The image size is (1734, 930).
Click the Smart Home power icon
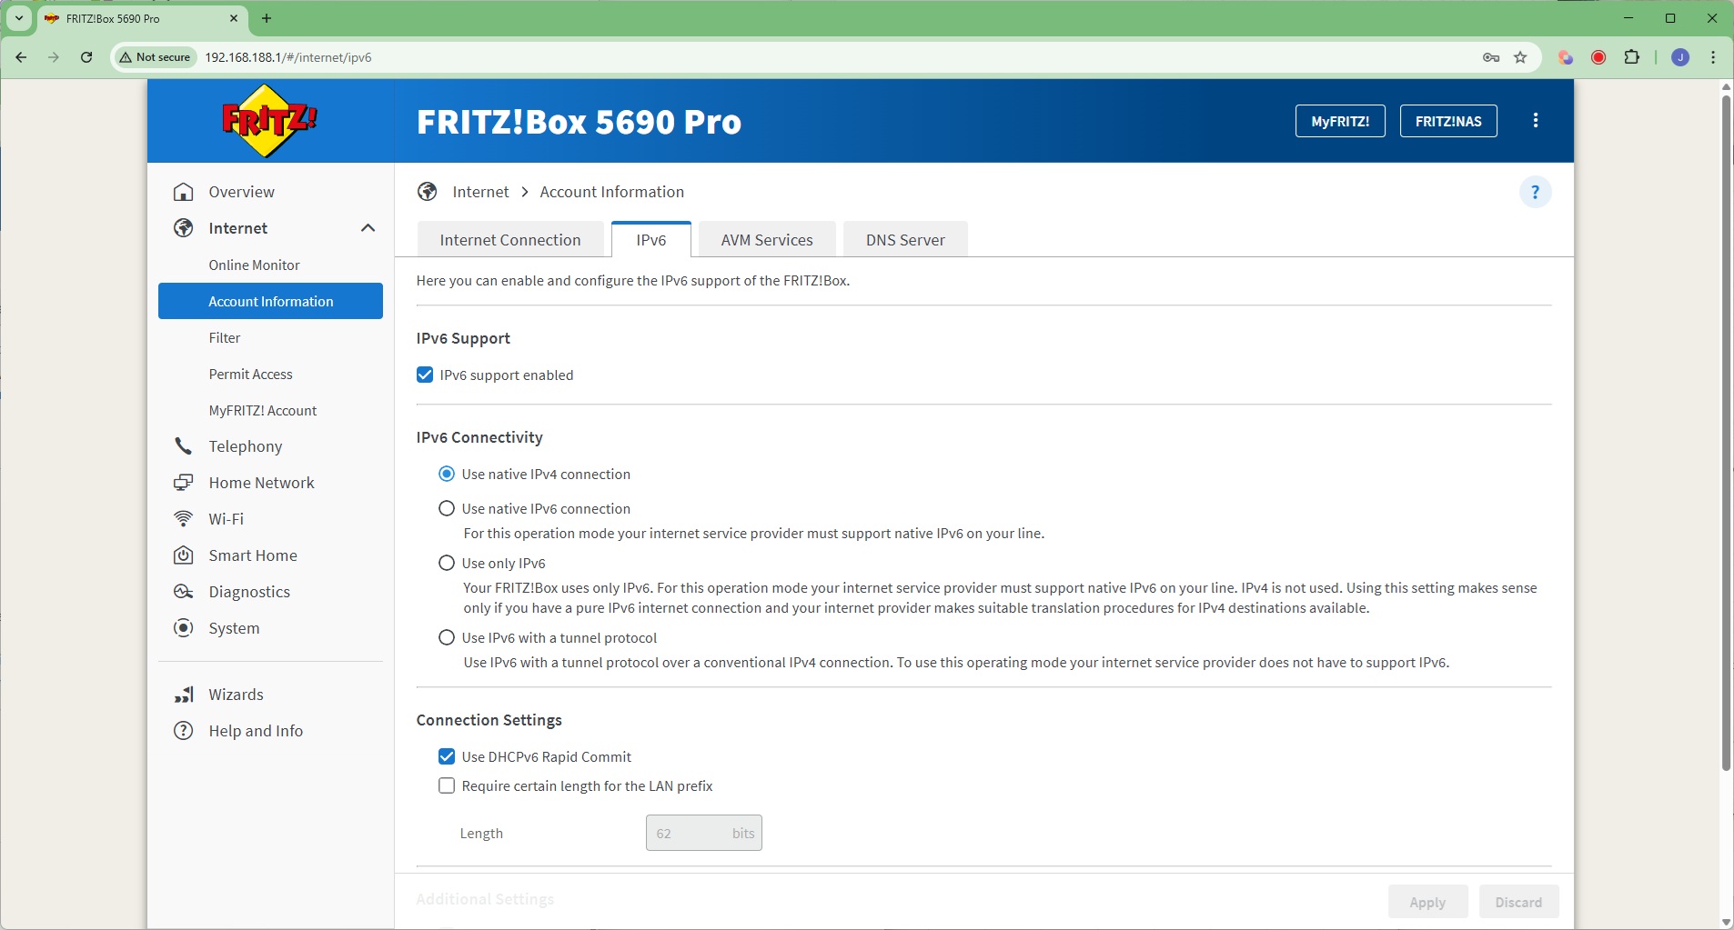click(184, 555)
